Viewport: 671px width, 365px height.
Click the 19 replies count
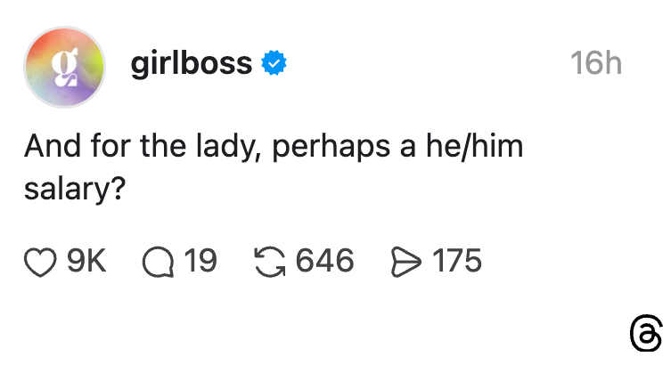(200, 261)
